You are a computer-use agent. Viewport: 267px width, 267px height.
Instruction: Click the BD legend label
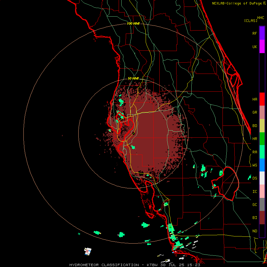[x=255, y=126]
